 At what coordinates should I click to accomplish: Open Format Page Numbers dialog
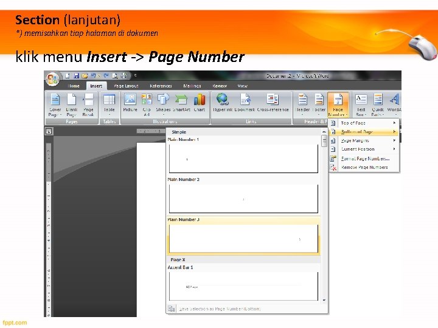click(364, 159)
